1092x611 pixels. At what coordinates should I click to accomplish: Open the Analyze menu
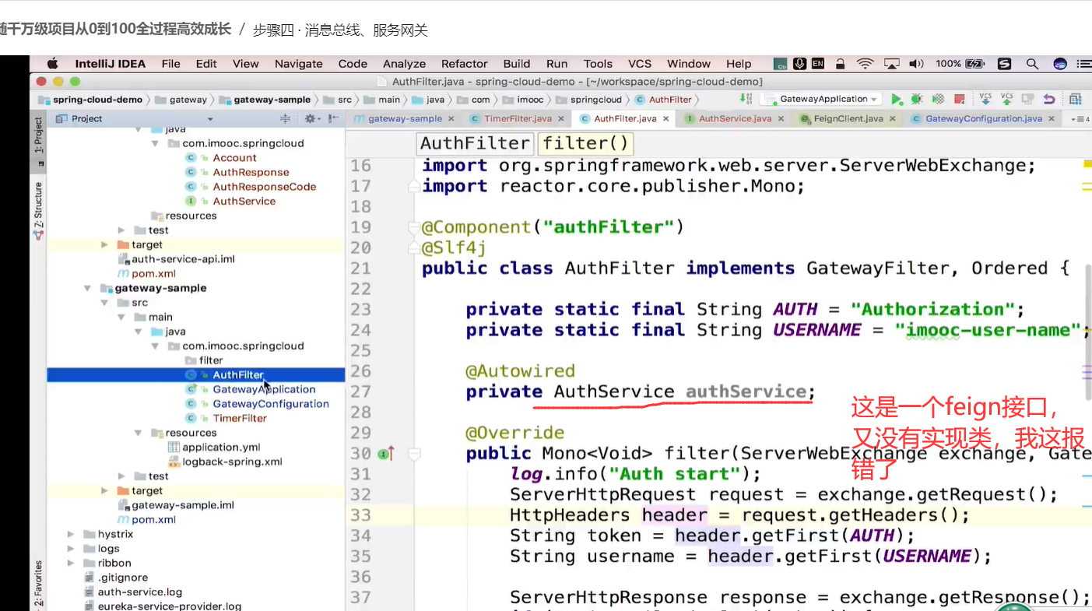404,64
